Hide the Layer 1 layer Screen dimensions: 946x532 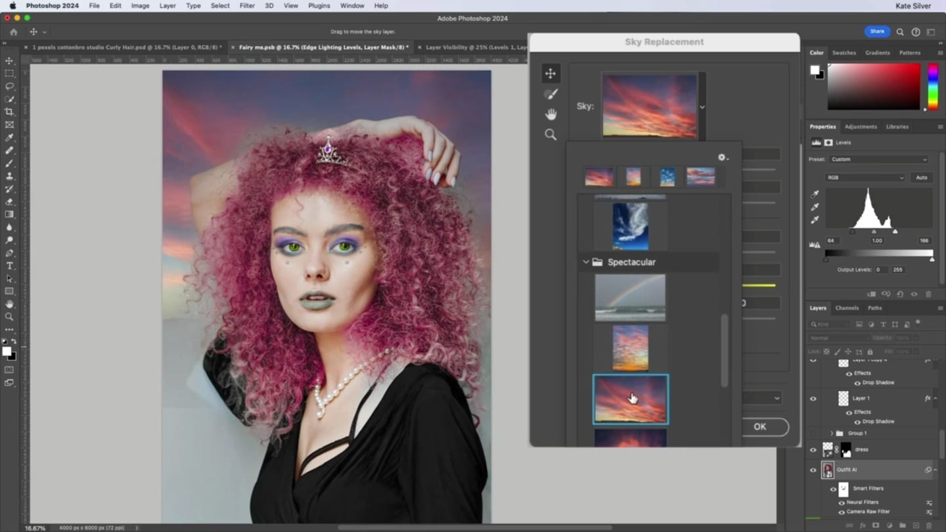pos(813,398)
